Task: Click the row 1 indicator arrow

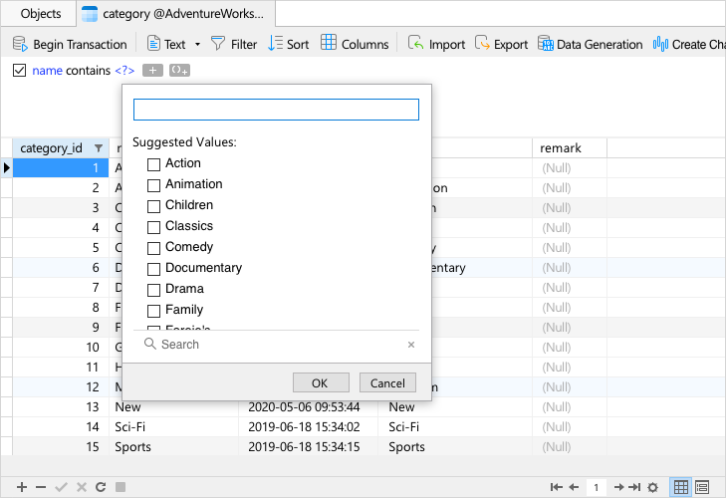Action: pyautogui.click(x=7, y=167)
